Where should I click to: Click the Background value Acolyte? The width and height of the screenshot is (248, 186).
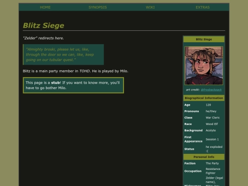211,130
